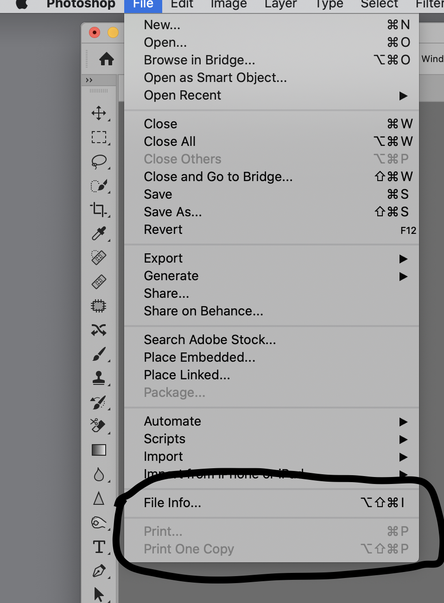
Task: Activate the Horizontal Type tool
Action: coord(99,546)
